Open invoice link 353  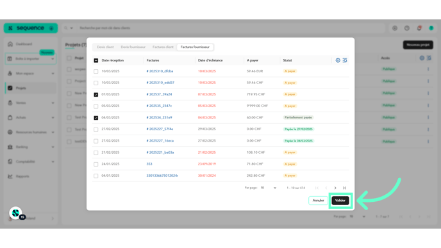pyautogui.click(x=149, y=163)
